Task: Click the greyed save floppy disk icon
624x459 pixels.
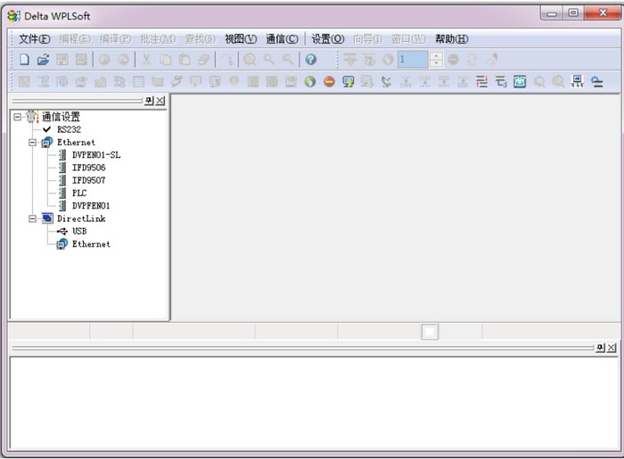Action: point(62,60)
